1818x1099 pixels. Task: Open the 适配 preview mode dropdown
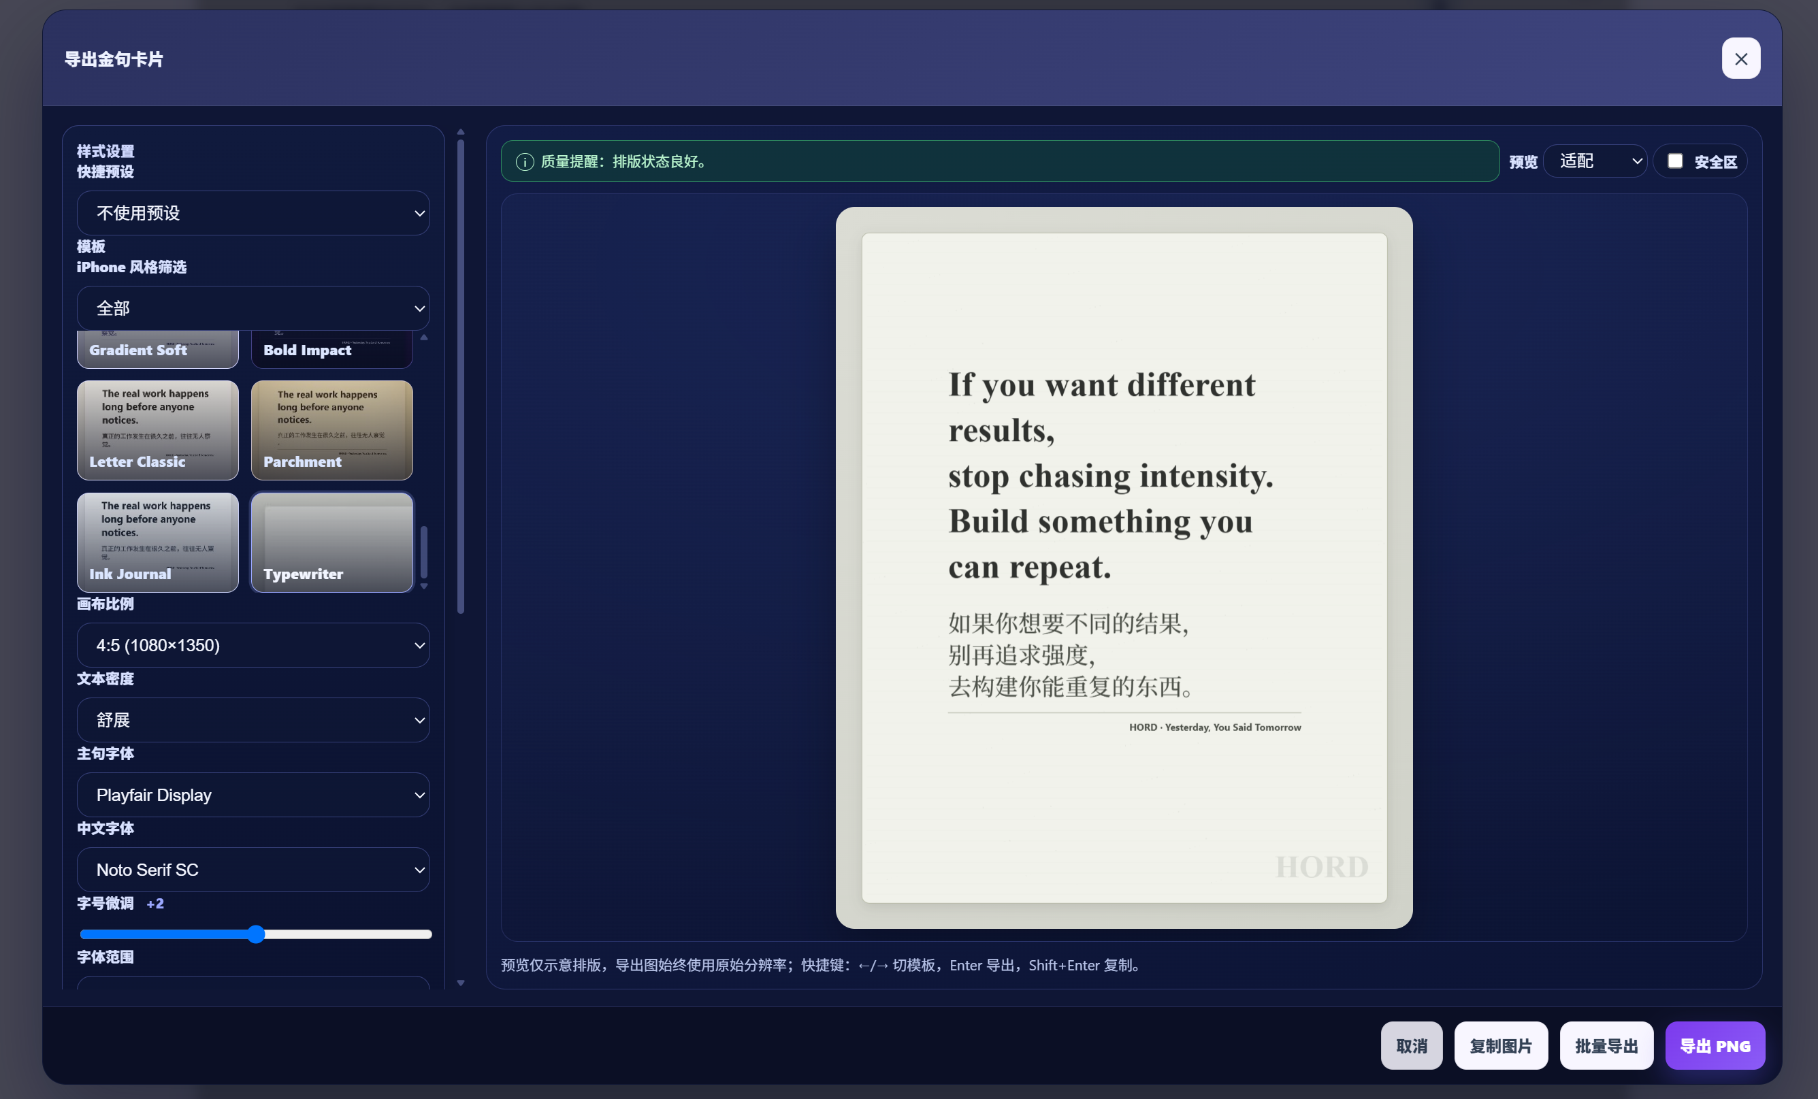click(1595, 161)
